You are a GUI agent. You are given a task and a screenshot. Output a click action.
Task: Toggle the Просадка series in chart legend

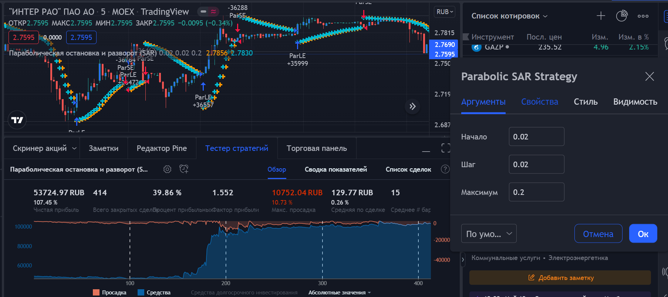tap(109, 293)
